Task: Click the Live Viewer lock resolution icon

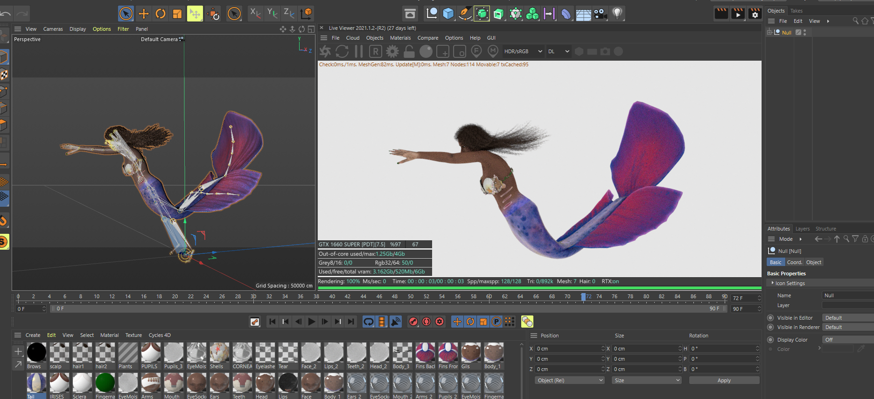Action: point(409,51)
